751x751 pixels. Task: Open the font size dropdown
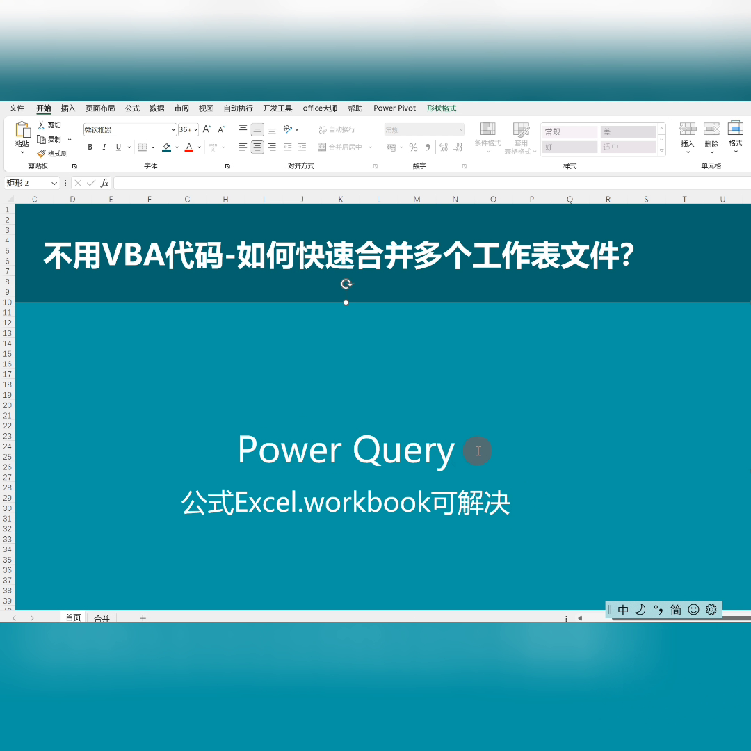point(196,130)
